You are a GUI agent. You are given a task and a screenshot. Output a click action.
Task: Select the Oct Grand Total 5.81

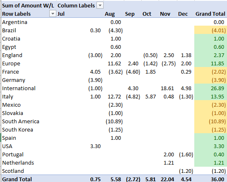(150, 179)
